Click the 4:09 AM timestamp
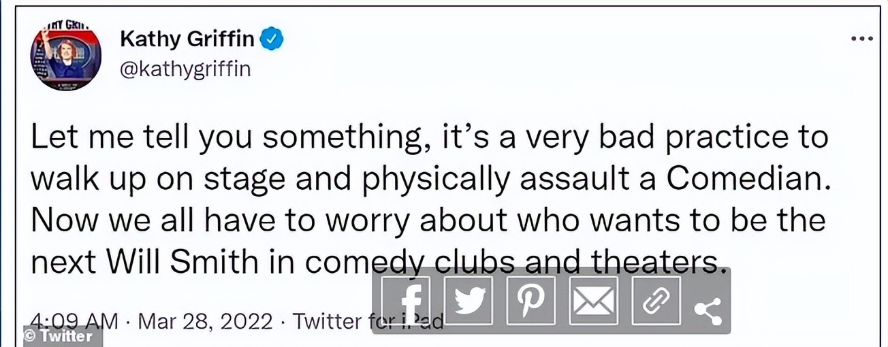Viewport: 888px width, 347px height. click(75, 318)
